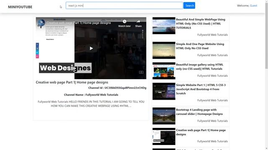
Task: Click the Watch later clock icon
Action: click(x=124, y=21)
